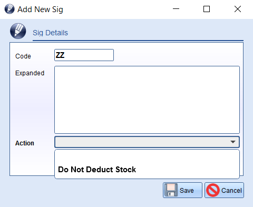The height and width of the screenshot is (207, 253).
Task: Click the Expanded label
Action: point(30,73)
